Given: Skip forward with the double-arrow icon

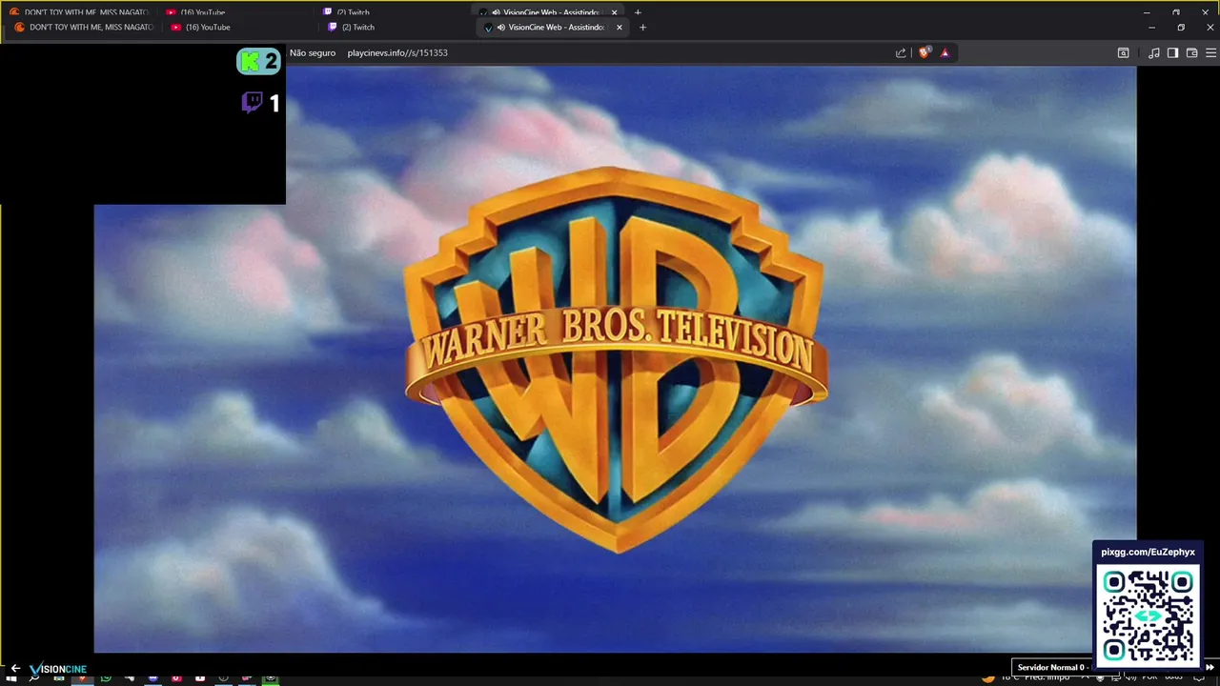Looking at the screenshot, I should (x=1210, y=667).
